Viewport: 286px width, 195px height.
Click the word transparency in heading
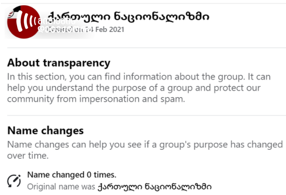point(77,63)
